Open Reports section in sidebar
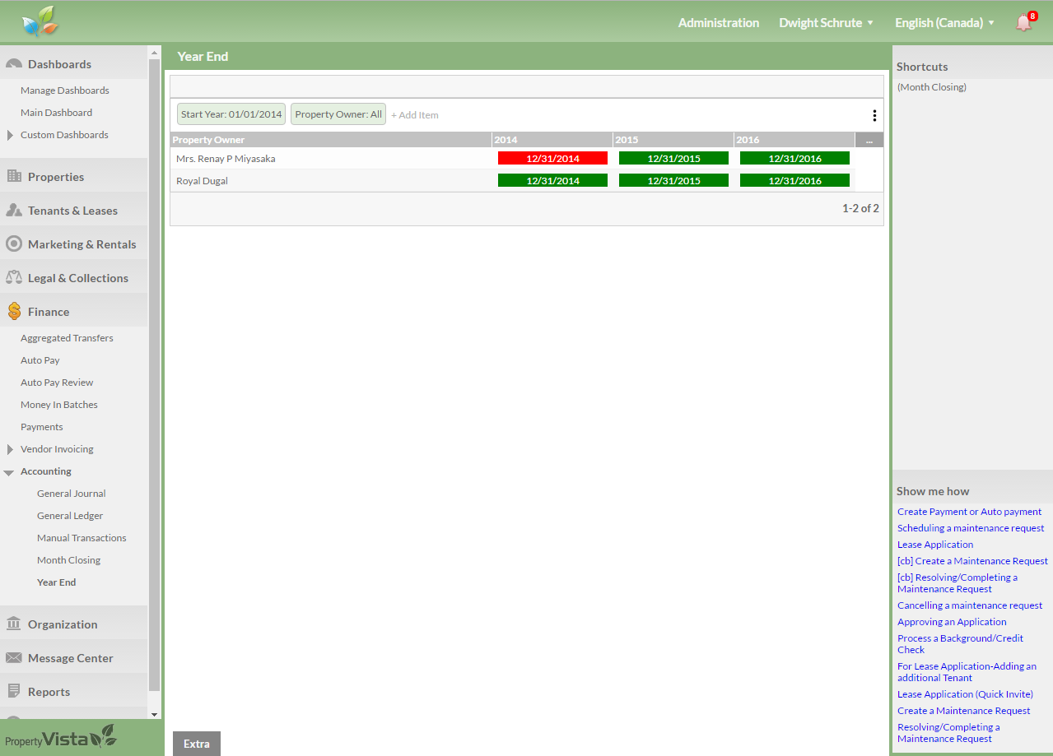Screen dimensions: 1053x756 [x=49, y=692]
